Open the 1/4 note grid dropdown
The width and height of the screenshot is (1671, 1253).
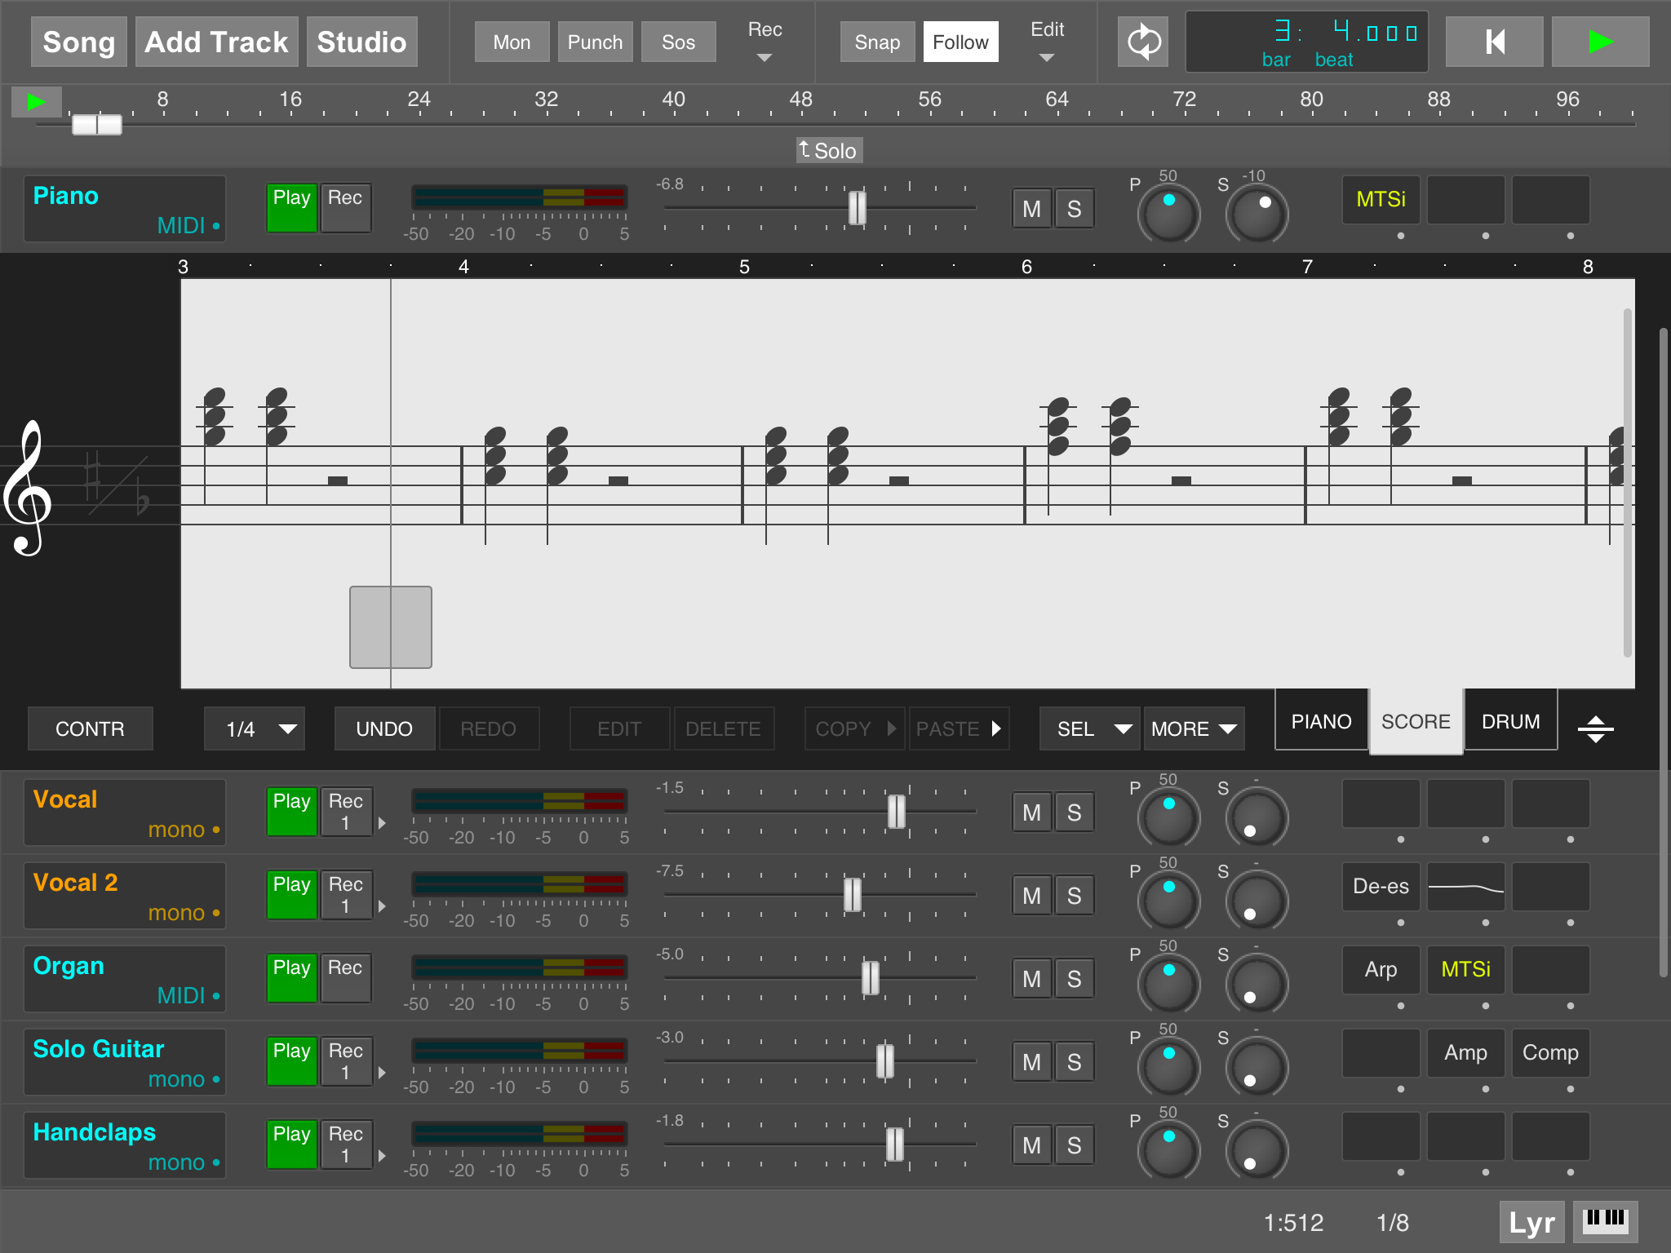255,728
